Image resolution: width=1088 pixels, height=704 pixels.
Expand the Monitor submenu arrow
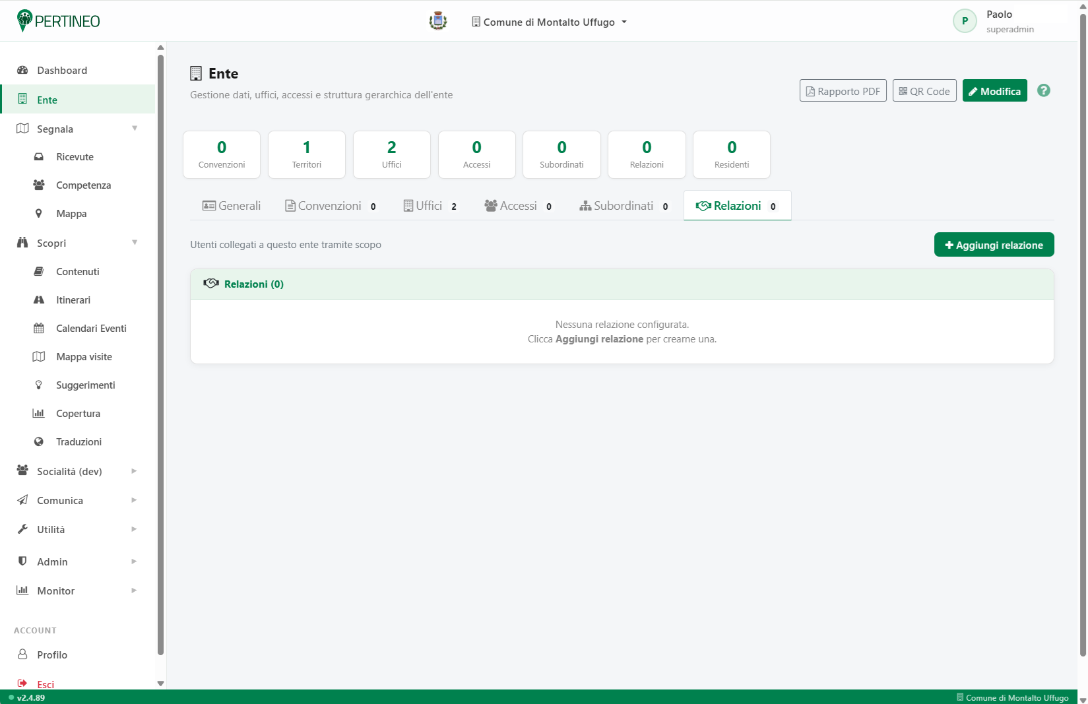pyautogui.click(x=134, y=591)
